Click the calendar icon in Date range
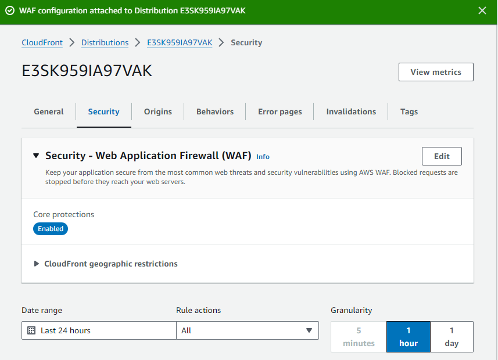Viewport: 498px width, 360px height. point(31,330)
